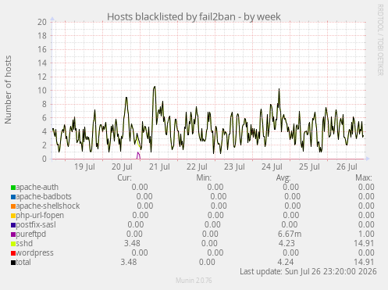Select the apache-badbots legend label
This screenshot has height=290, width=388.
coord(44,196)
